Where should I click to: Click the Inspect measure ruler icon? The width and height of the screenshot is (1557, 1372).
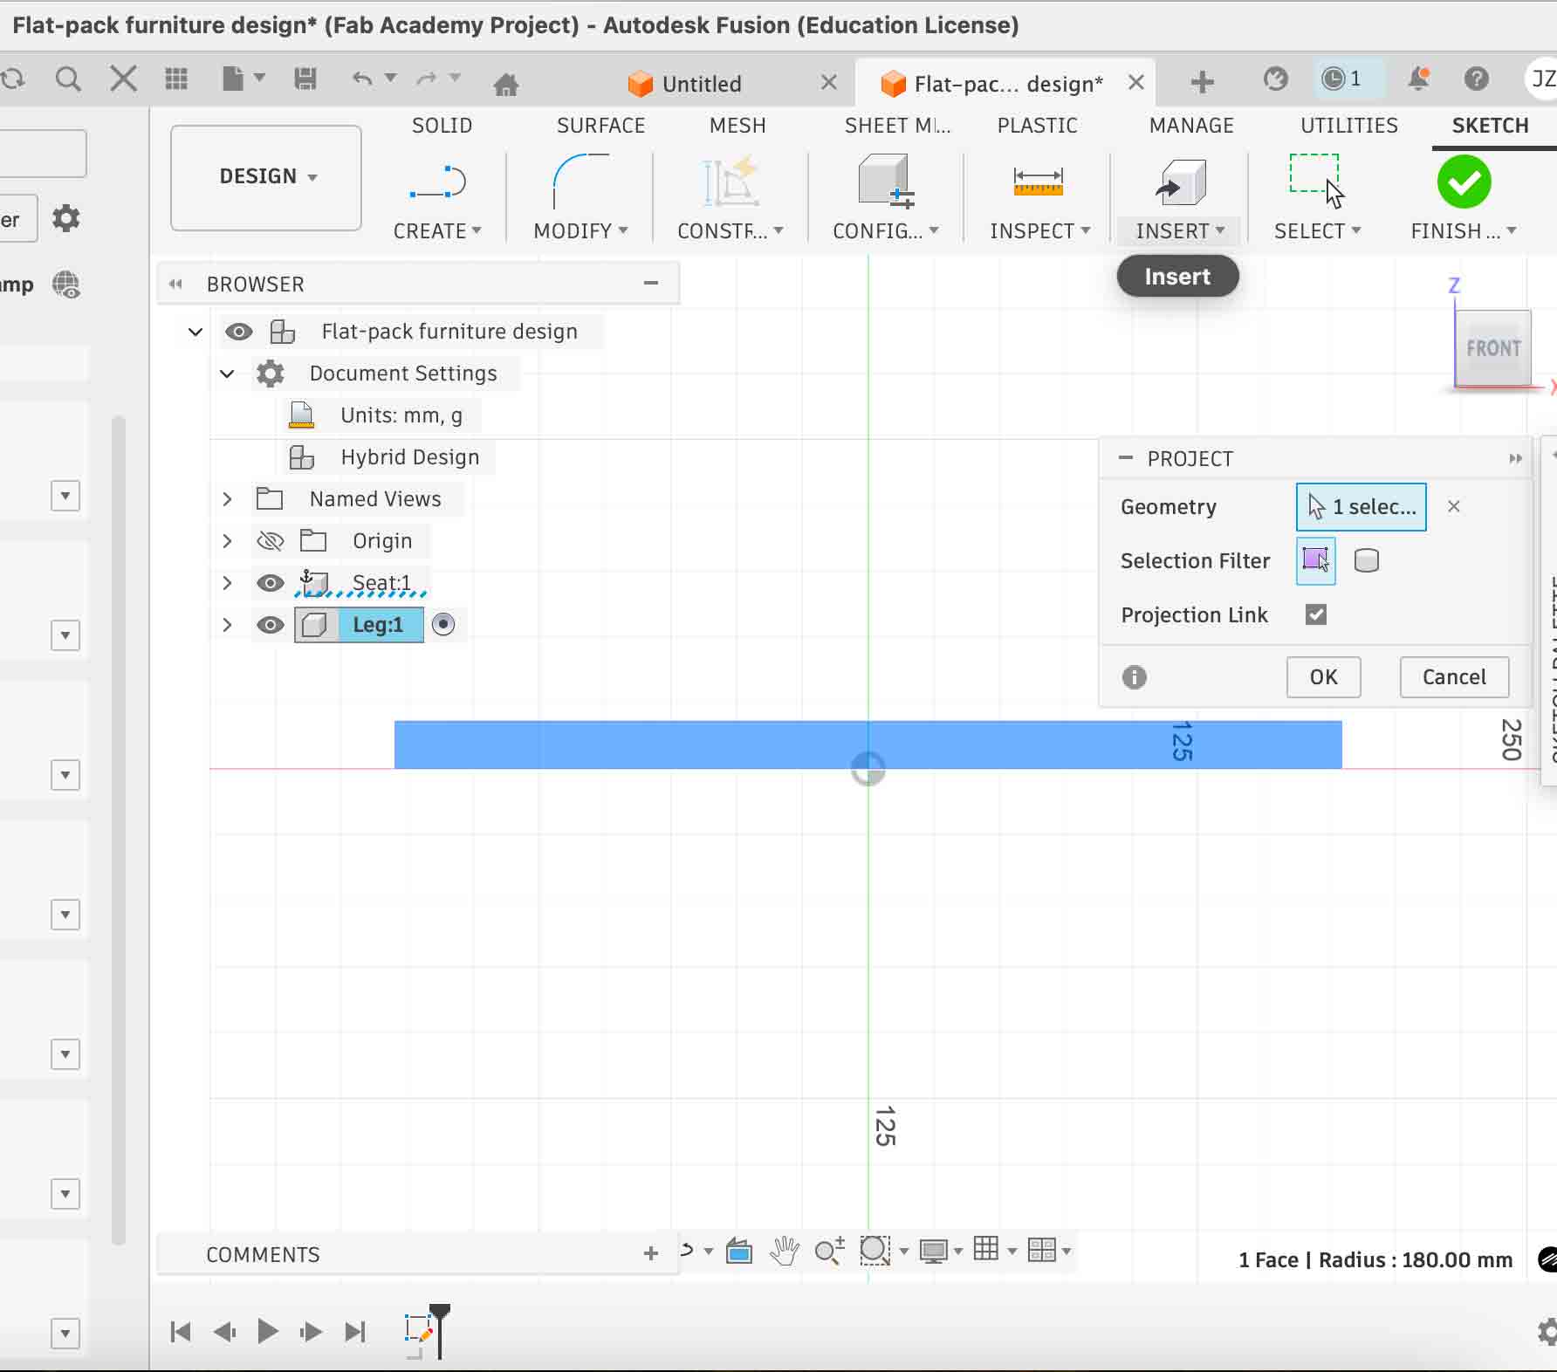[x=1039, y=182]
